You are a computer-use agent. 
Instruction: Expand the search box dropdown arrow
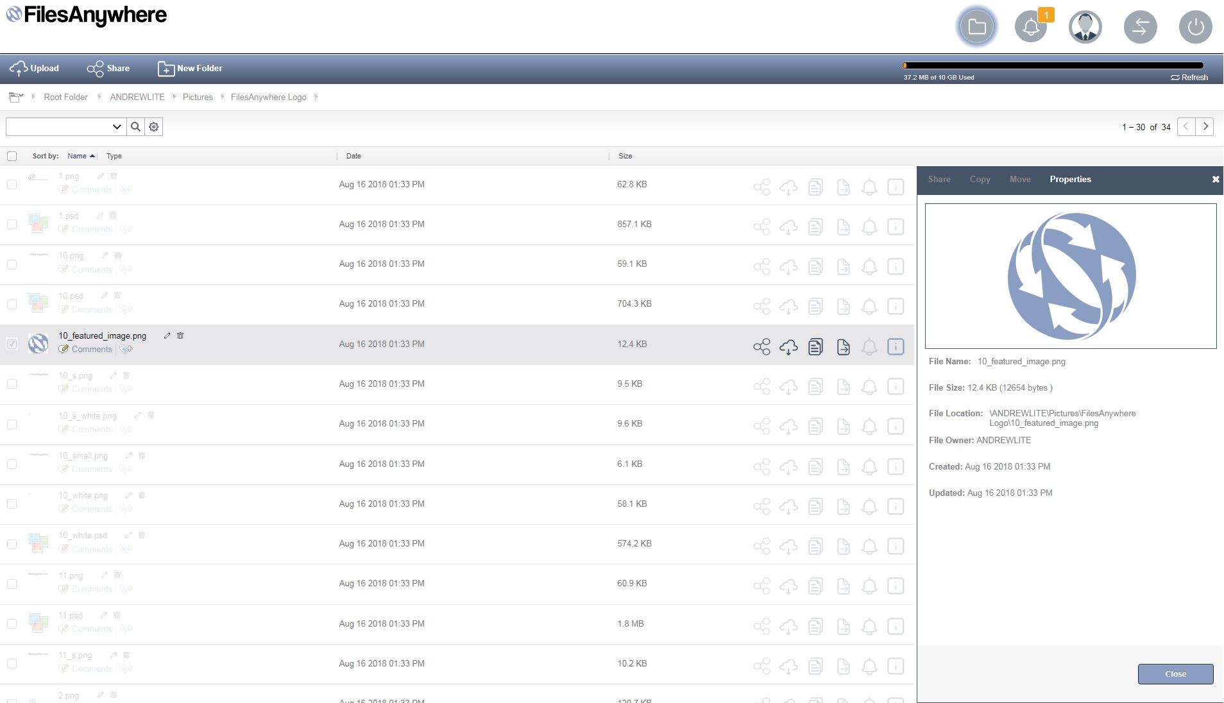click(x=117, y=127)
